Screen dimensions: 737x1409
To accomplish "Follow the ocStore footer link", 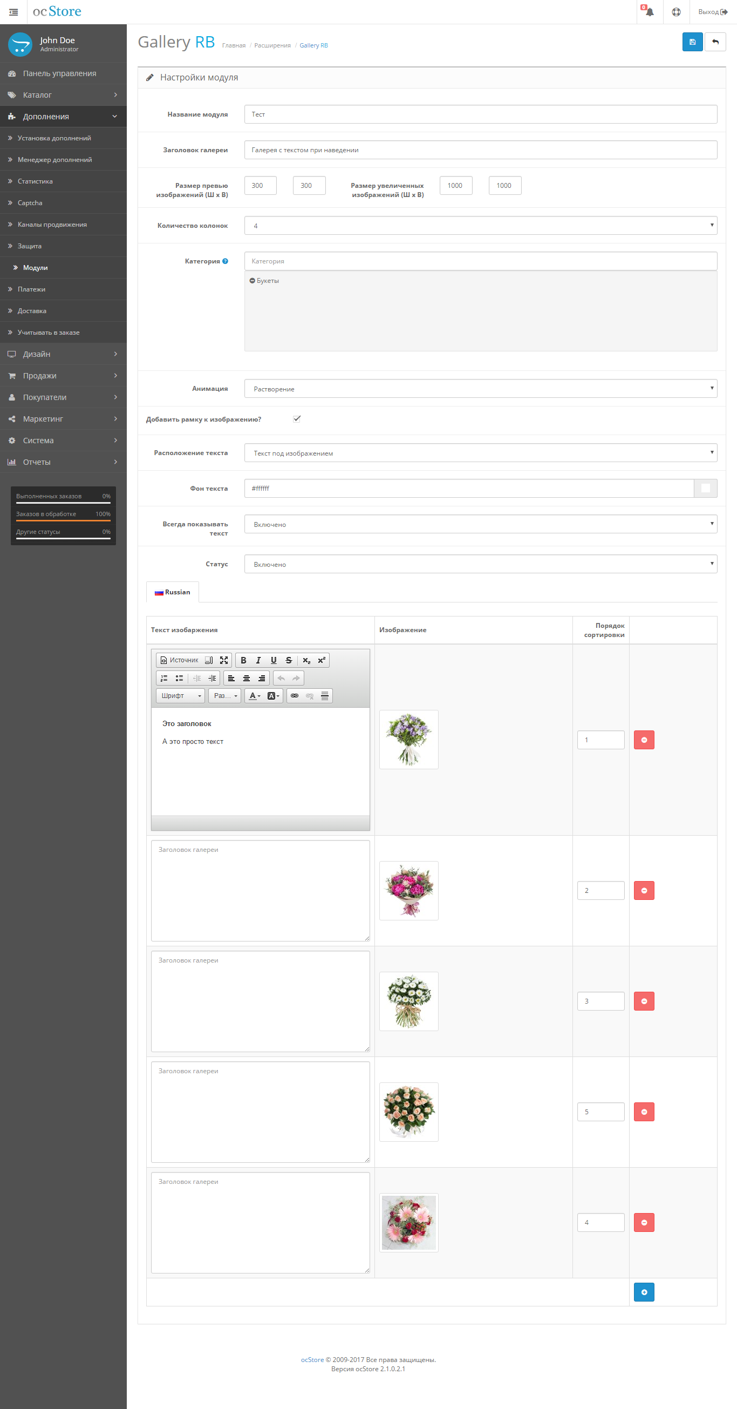I will tap(312, 1359).
